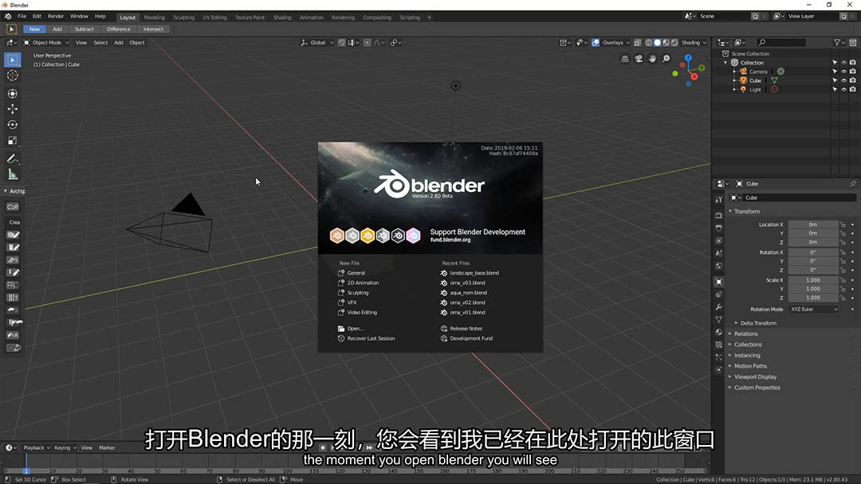Image resolution: width=861 pixels, height=484 pixels.
Task: Click the Subtract selection mode button
Action: point(84,29)
